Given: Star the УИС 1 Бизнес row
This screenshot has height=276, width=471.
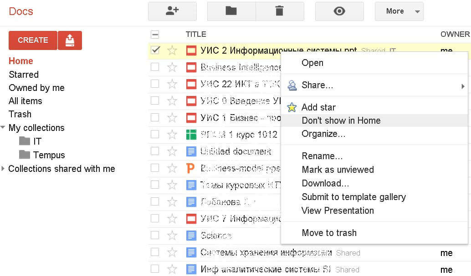Looking at the screenshot, I should coord(172,117).
